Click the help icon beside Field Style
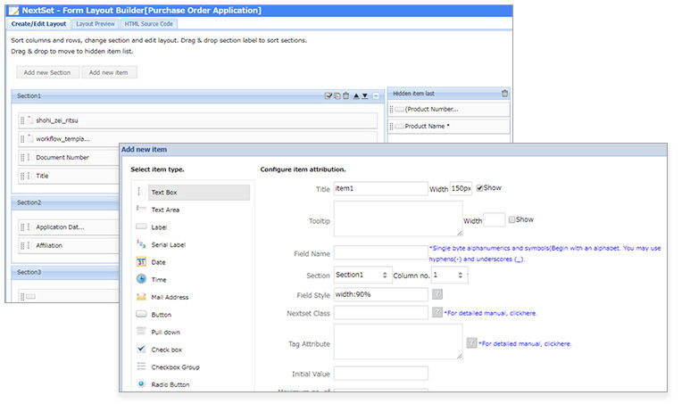This screenshot has height=412, width=682. tap(437, 294)
